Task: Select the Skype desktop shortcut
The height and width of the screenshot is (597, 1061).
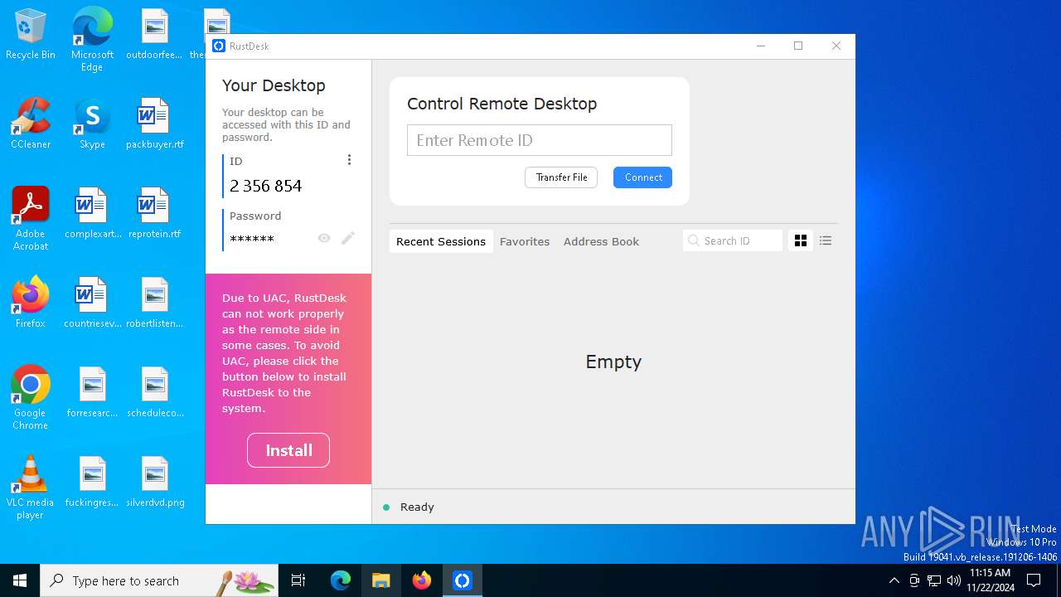Action: pos(92,124)
